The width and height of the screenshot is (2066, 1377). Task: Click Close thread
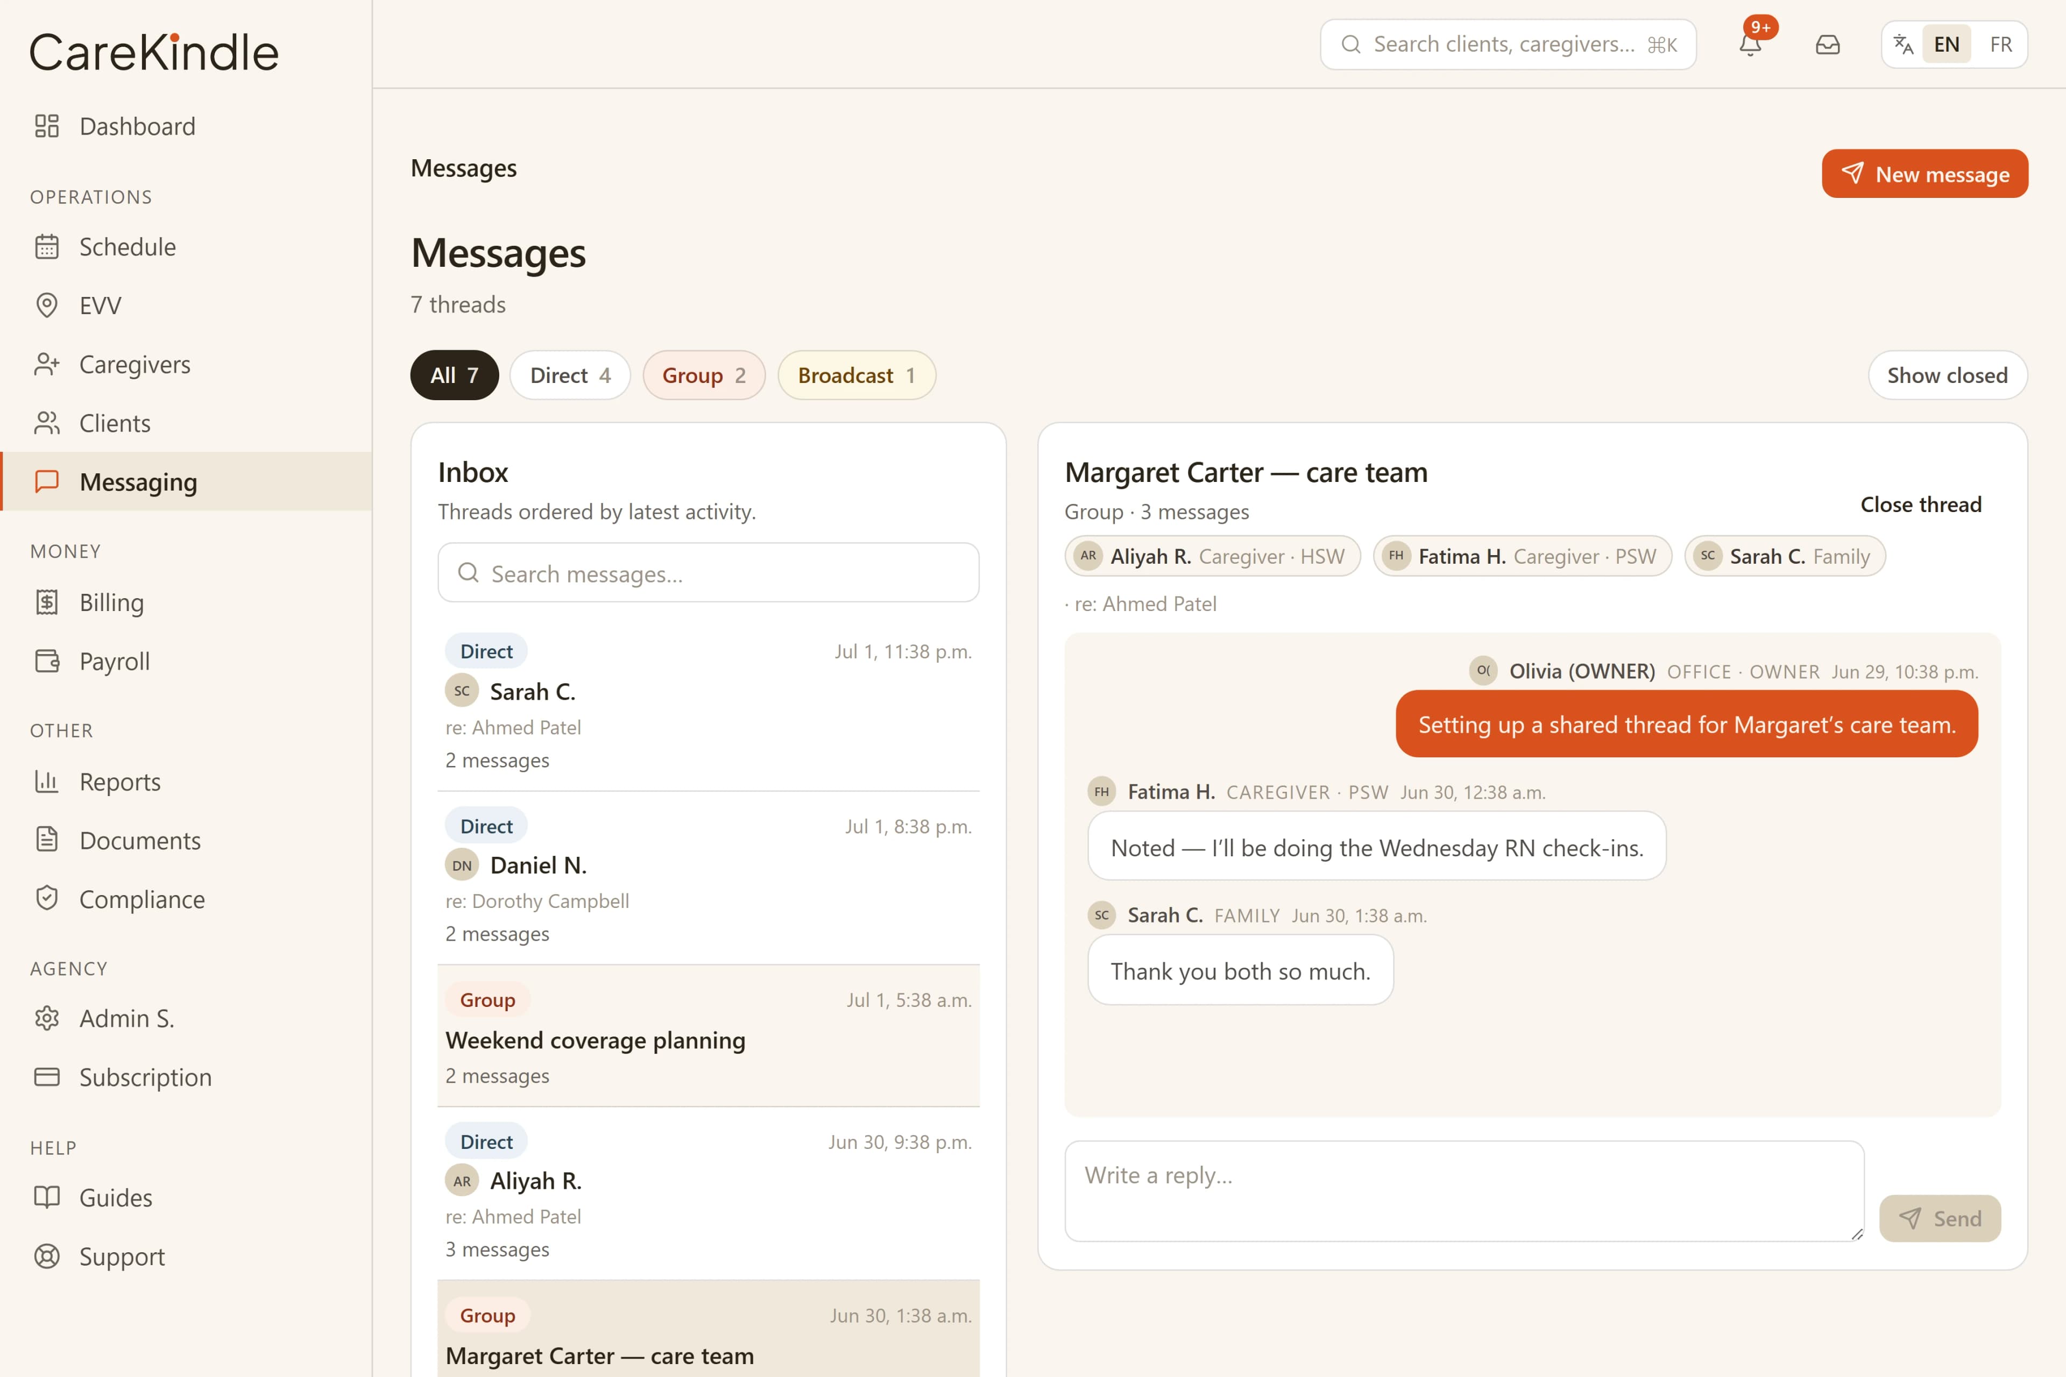(1921, 504)
